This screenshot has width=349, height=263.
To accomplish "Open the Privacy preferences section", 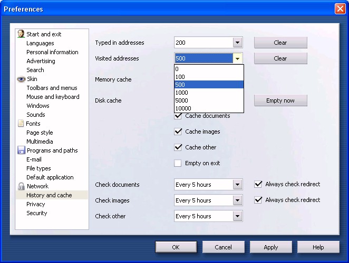I will tap(36, 204).
